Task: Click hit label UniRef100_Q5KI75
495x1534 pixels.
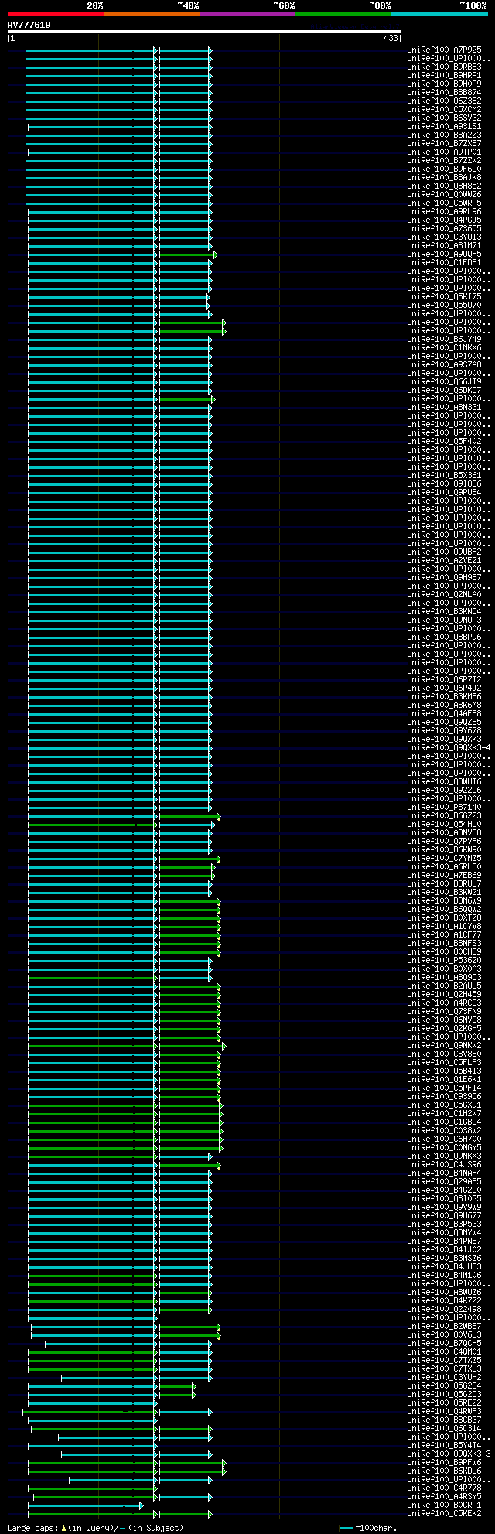Action: (444, 296)
